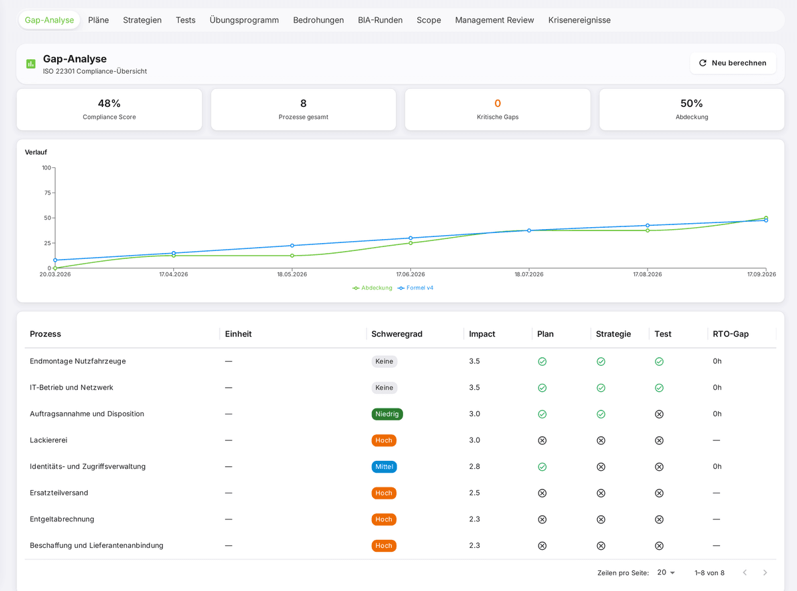Go to the previous table page arrow
Viewport: 797px width, 591px height.
tap(745, 572)
